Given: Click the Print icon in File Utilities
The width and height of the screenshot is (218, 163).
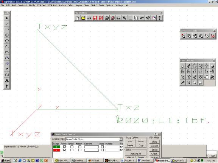Looking at the screenshot, I should (x=107, y=18).
